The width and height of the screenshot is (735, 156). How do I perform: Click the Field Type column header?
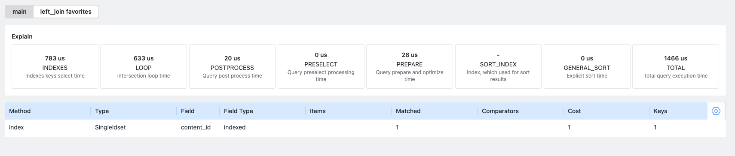262,111
